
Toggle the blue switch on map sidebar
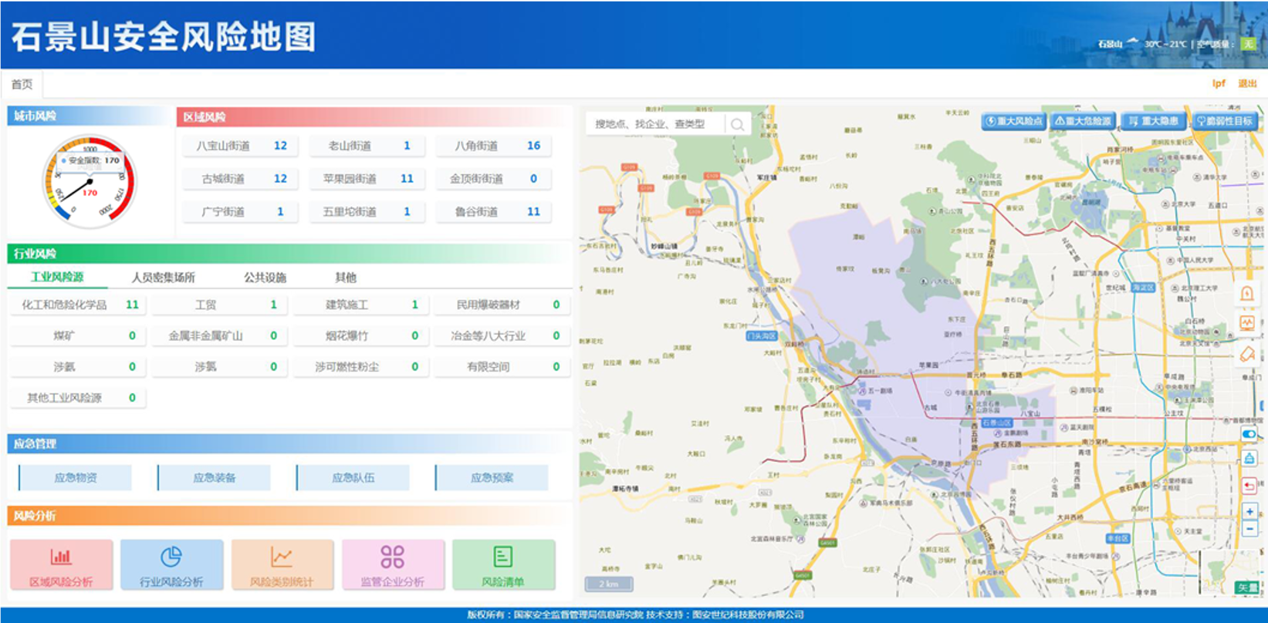click(x=1249, y=434)
